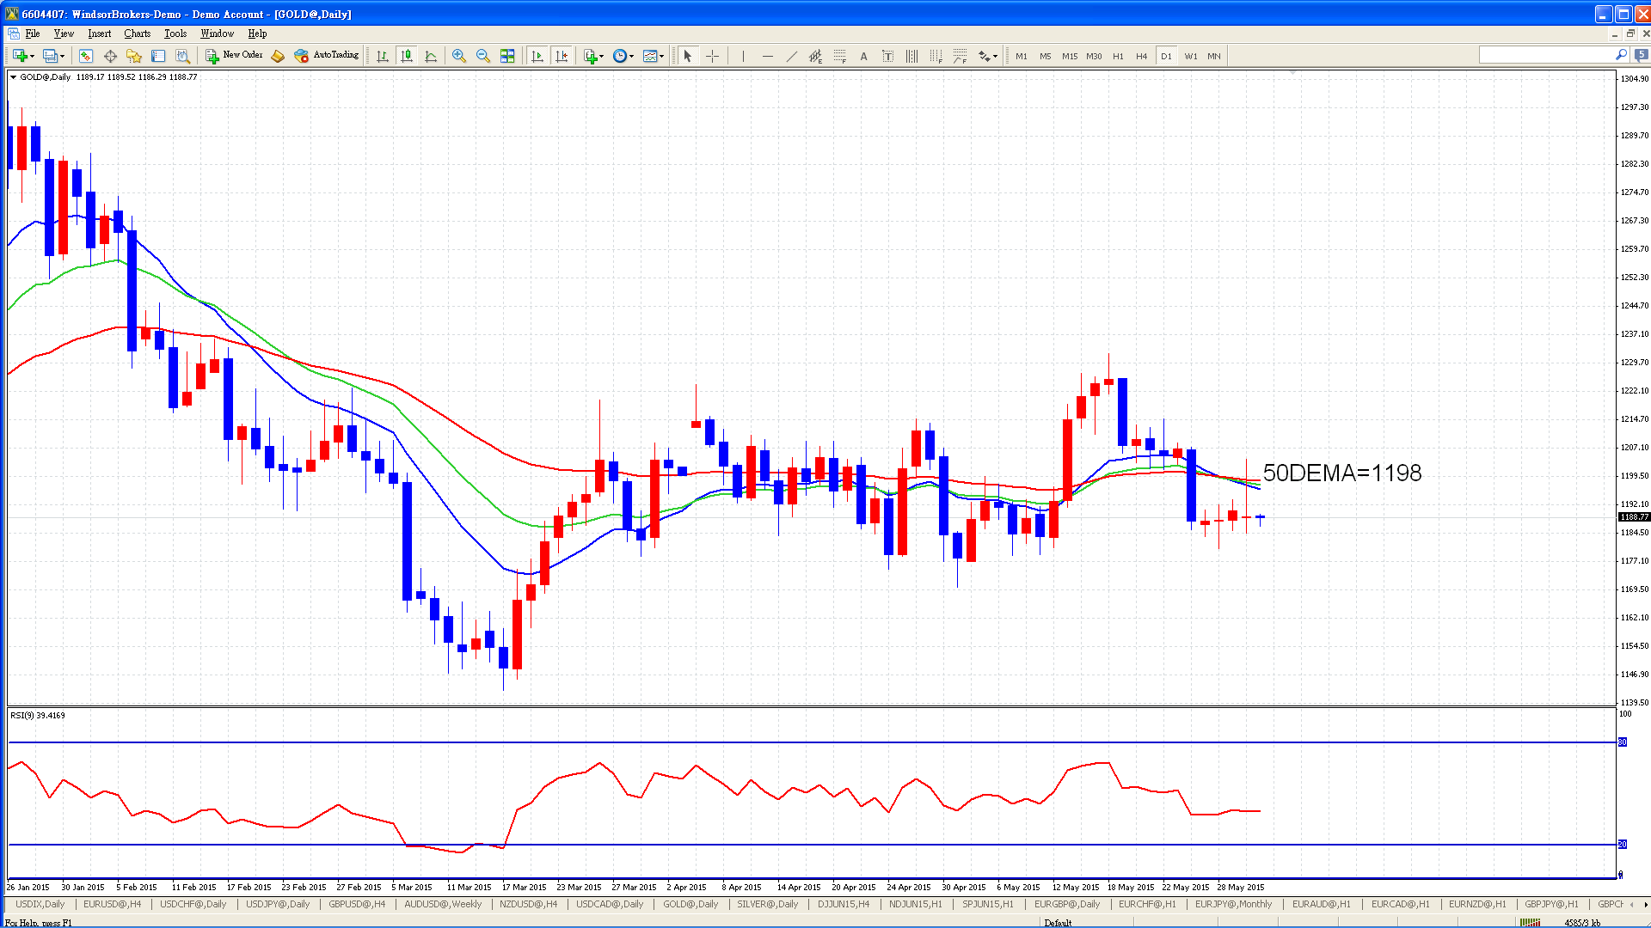Activate the arrow cursor mode

click(x=688, y=56)
